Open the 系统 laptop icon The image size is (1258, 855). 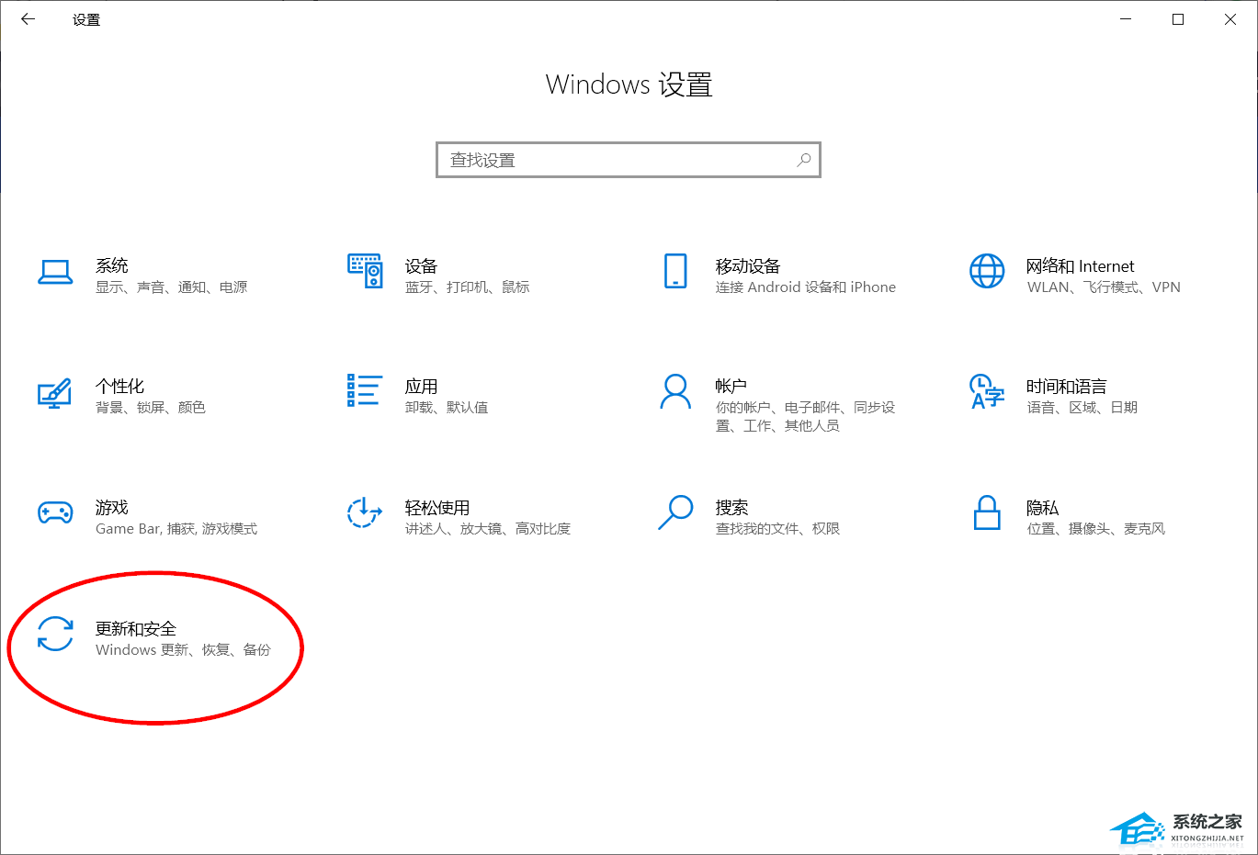[x=55, y=272]
